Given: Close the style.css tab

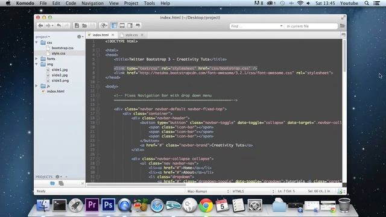Looking at the screenshot, I should coord(142,35).
